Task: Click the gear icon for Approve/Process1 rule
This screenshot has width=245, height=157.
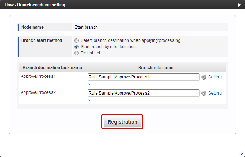Action: [203, 77]
